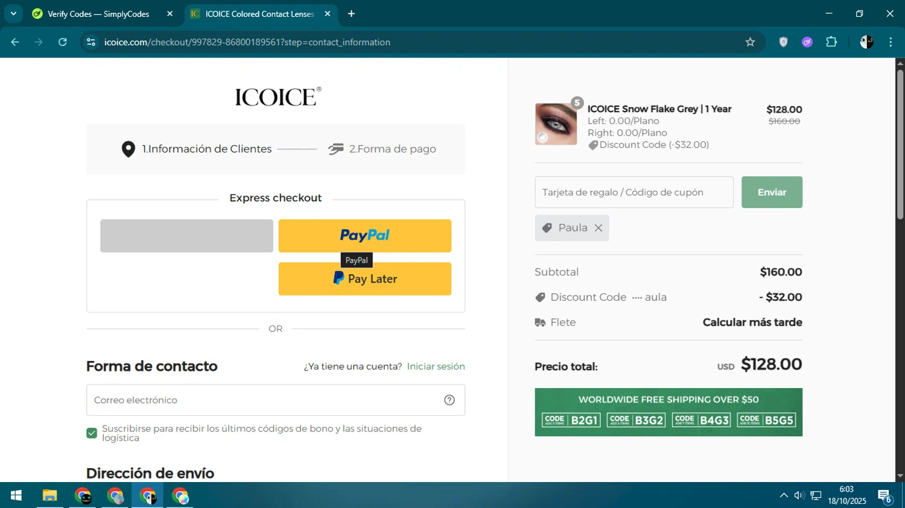Image resolution: width=905 pixels, height=508 pixels.
Task: Click the Correo electrónico field
Action: pyautogui.click(x=276, y=400)
